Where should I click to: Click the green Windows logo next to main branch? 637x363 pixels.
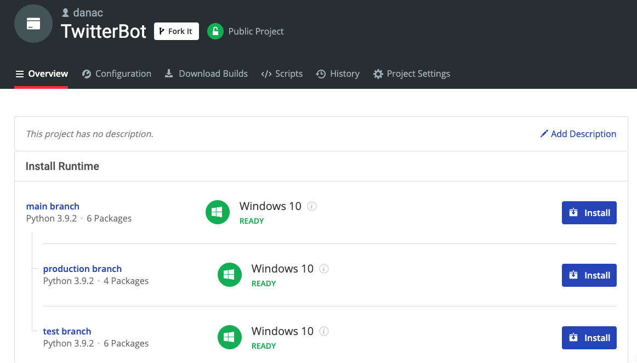[218, 212]
